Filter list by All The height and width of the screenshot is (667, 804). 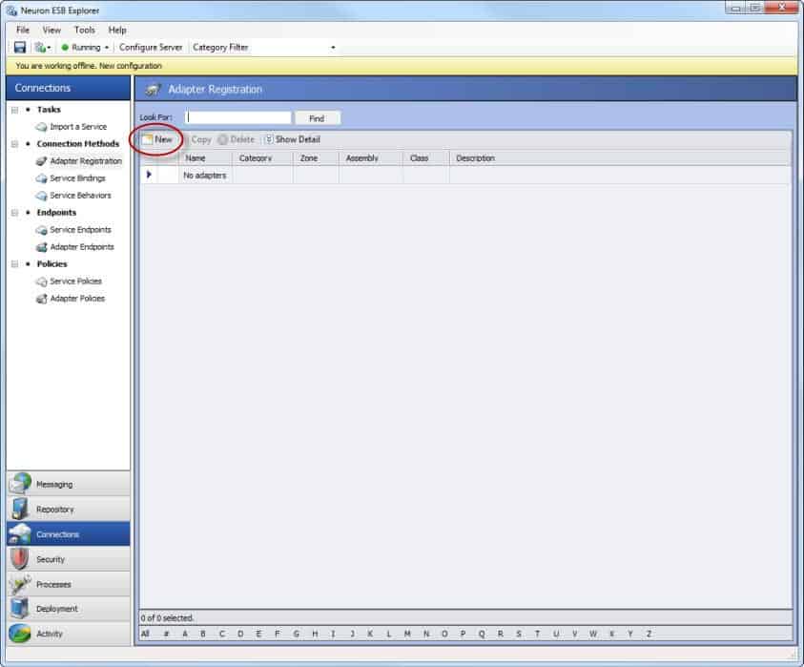click(x=146, y=635)
